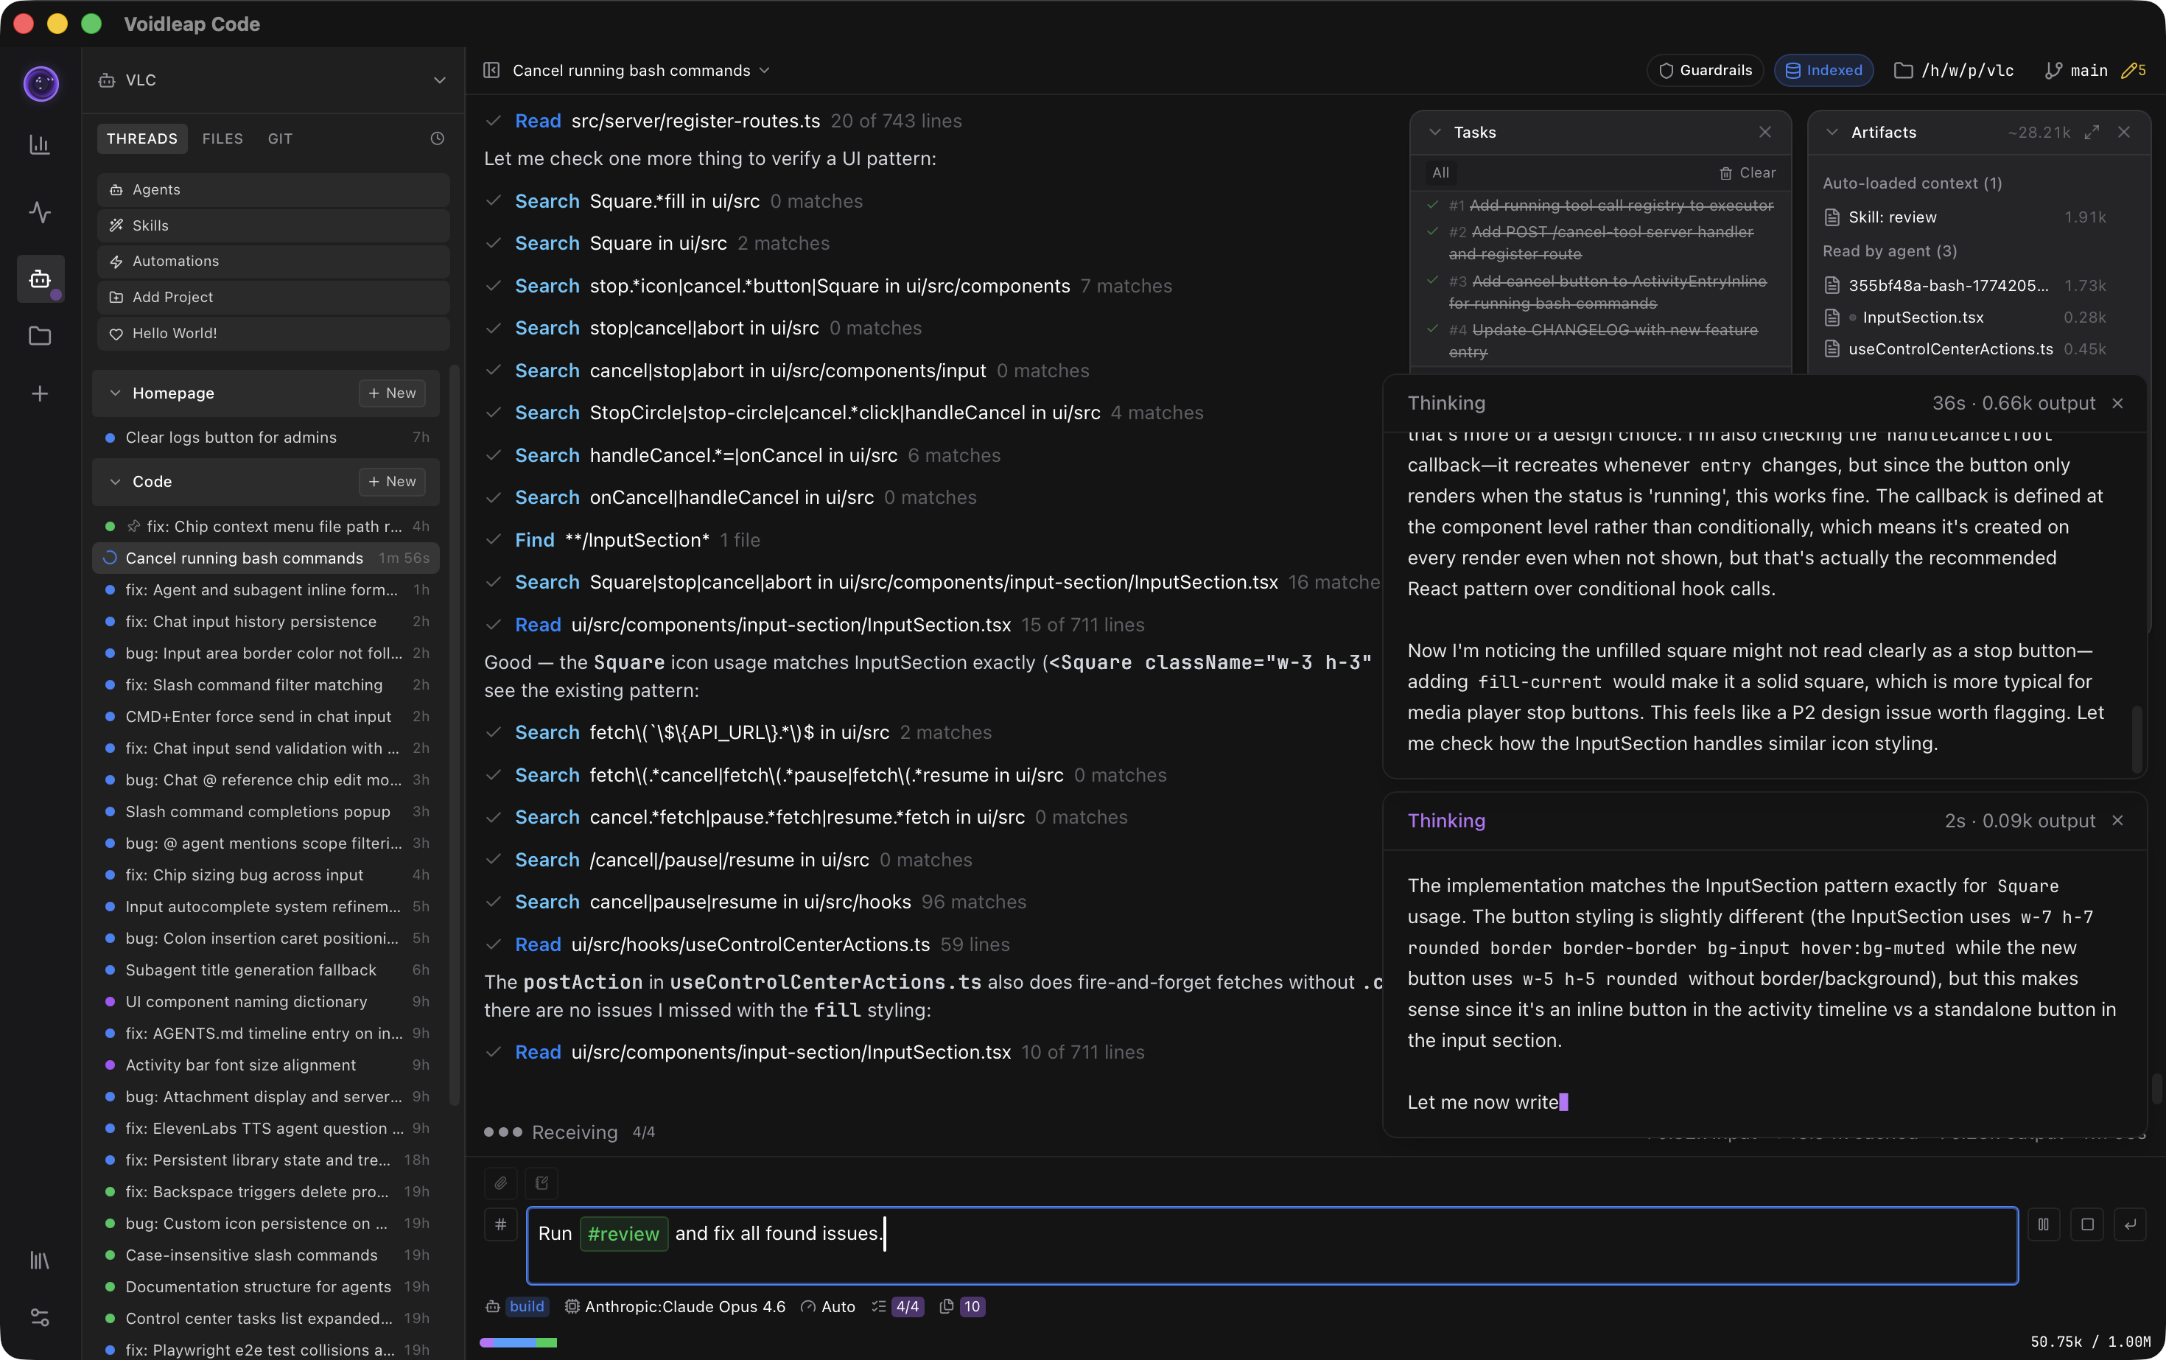Open the library icon in sidebar
The width and height of the screenshot is (2166, 1360).
pyautogui.click(x=40, y=1260)
